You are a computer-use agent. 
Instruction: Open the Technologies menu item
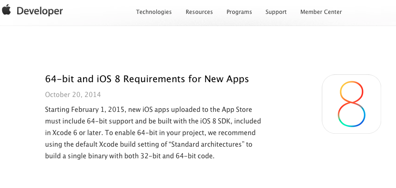coord(154,12)
